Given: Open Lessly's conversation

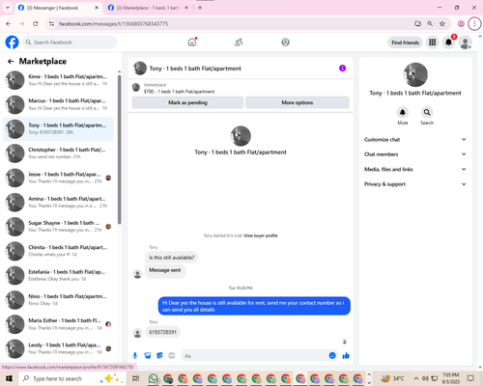Looking at the screenshot, I should pos(58,348).
